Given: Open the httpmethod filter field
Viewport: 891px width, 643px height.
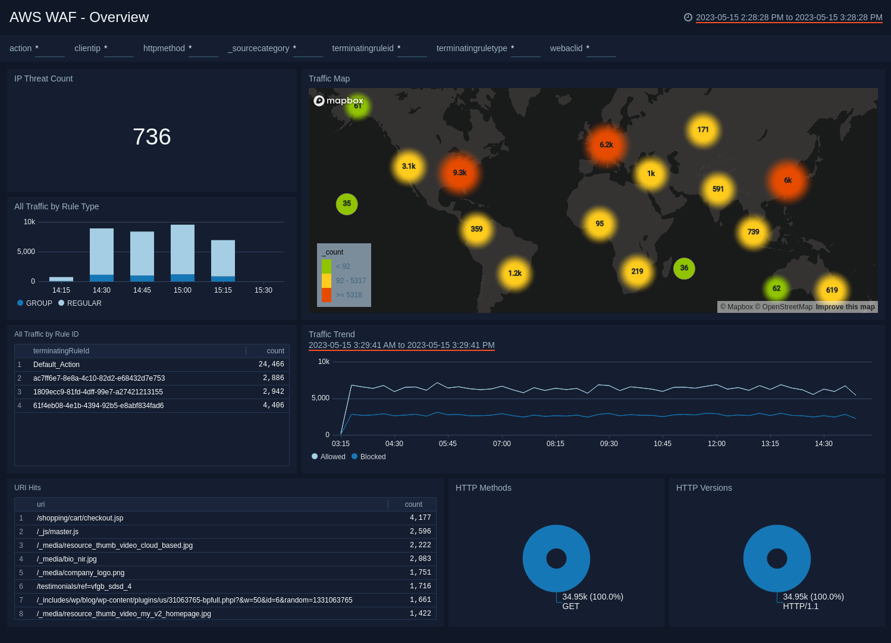Looking at the screenshot, I should pyautogui.click(x=203, y=49).
